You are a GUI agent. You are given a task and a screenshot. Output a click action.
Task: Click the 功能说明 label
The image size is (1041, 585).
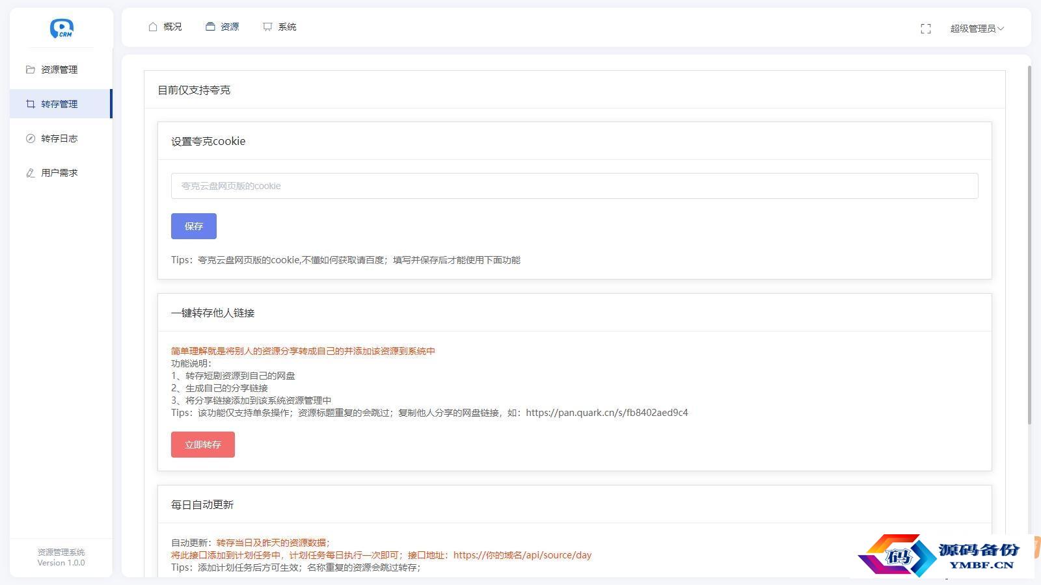click(191, 363)
